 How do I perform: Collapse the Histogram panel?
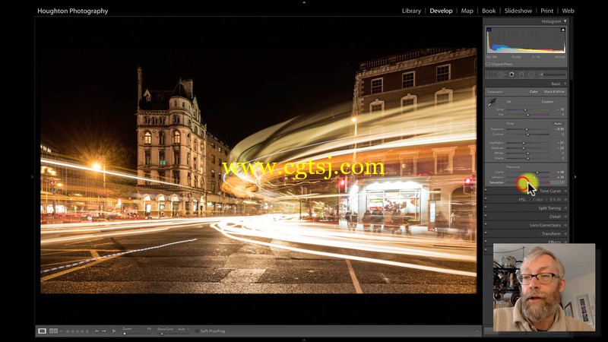pyautogui.click(x=565, y=21)
